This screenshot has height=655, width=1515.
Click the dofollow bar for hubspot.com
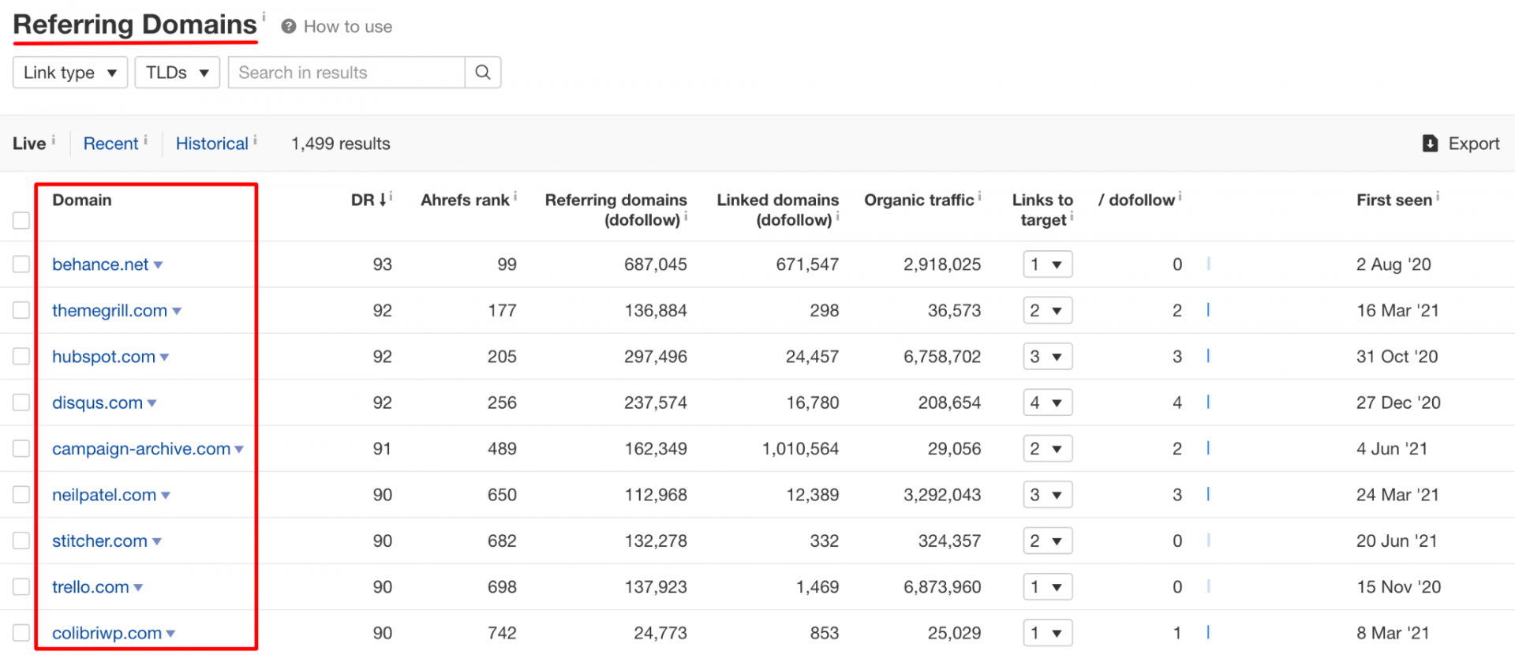pyautogui.click(x=1208, y=356)
